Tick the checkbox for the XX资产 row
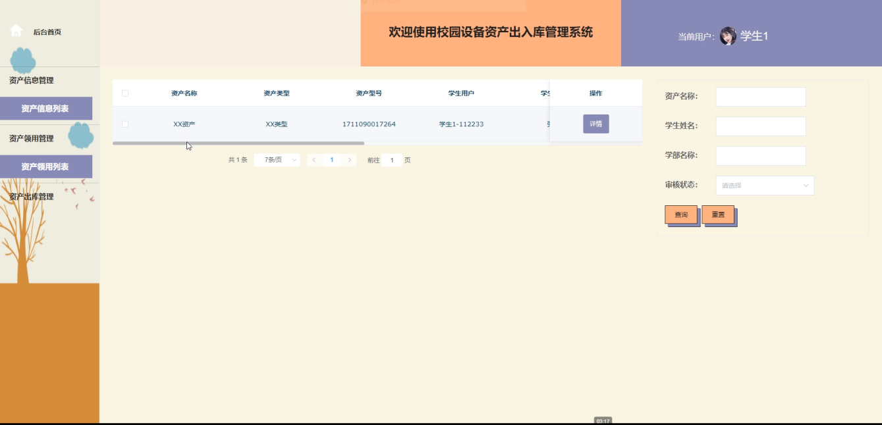Image resolution: width=882 pixels, height=425 pixels. click(125, 124)
